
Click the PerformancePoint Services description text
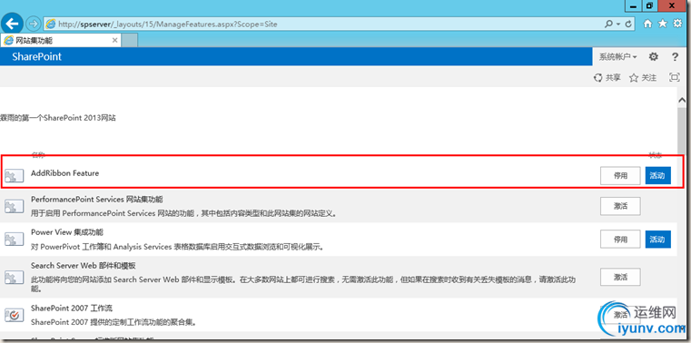(x=183, y=213)
